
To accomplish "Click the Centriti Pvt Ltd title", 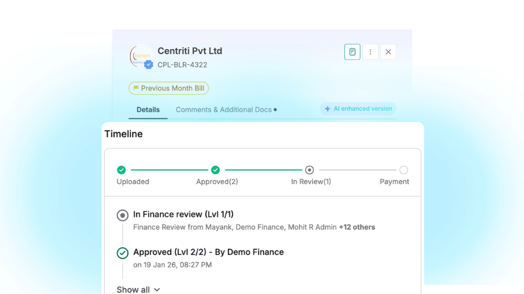I will click(190, 51).
